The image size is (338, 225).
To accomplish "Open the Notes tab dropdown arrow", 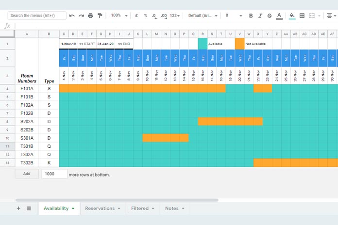I will pos(183,209).
